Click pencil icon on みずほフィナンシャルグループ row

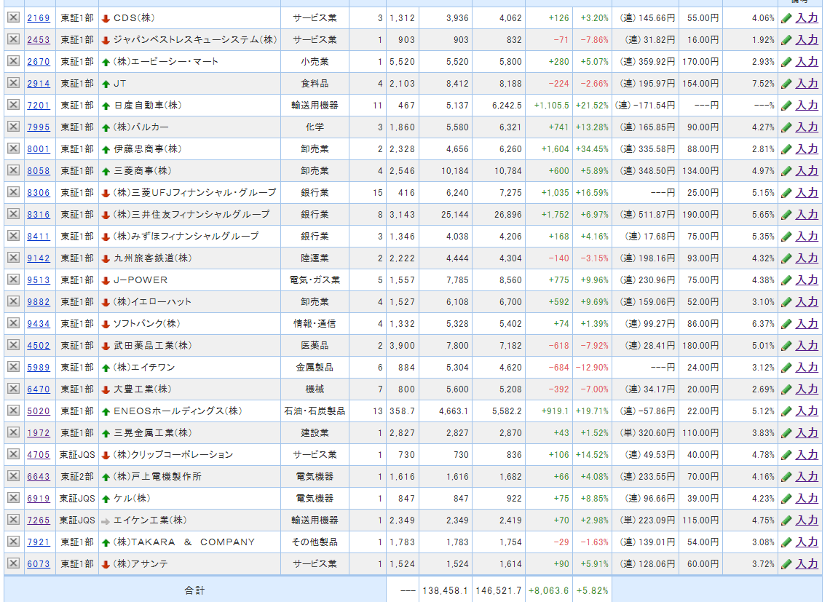tap(786, 237)
